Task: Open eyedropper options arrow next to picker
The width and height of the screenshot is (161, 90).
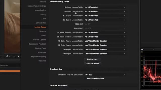Action: (10, 56)
